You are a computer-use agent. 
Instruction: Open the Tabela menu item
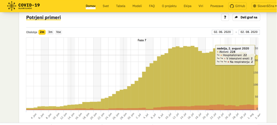pyautogui.click(x=120, y=6)
